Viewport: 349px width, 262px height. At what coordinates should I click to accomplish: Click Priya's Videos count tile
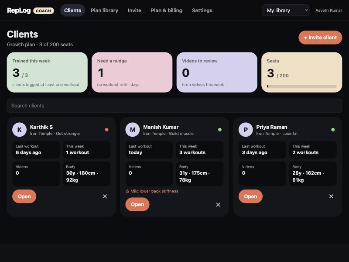click(x=262, y=173)
